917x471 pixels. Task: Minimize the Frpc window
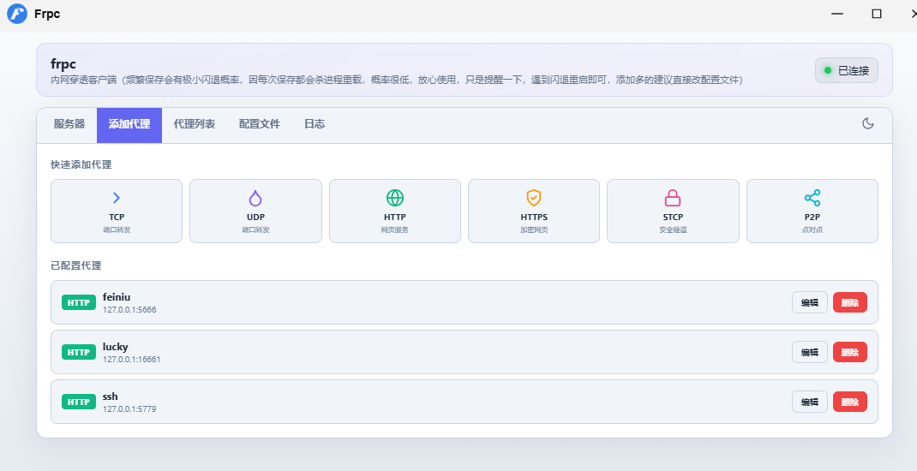(837, 14)
